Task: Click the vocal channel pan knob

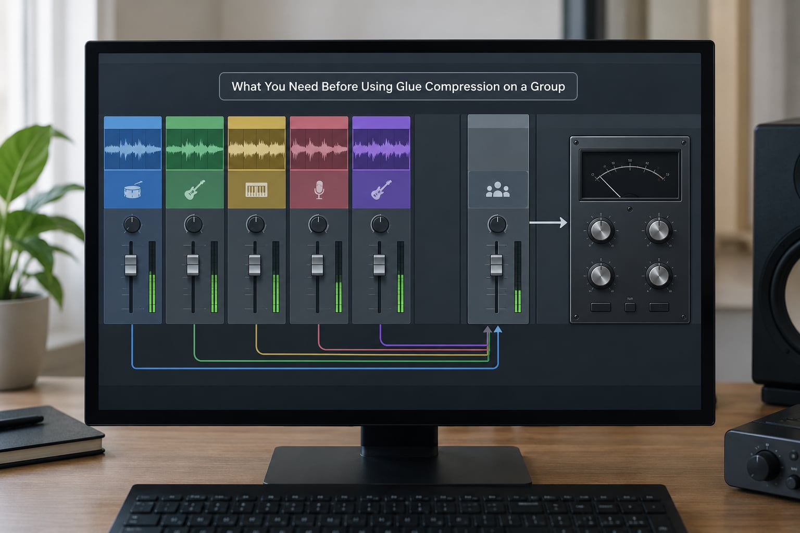Action: (318, 225)
